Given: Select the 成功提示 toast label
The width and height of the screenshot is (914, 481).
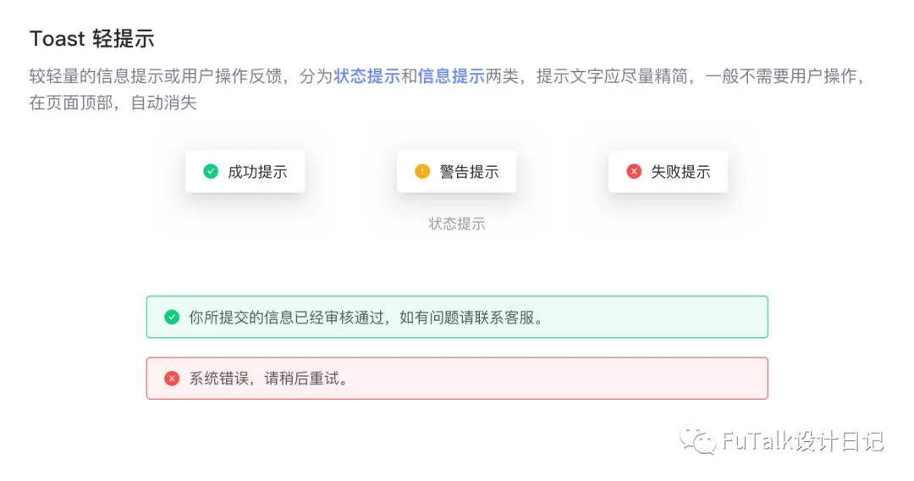Looking at the screenshot, I should pos(257,172).
